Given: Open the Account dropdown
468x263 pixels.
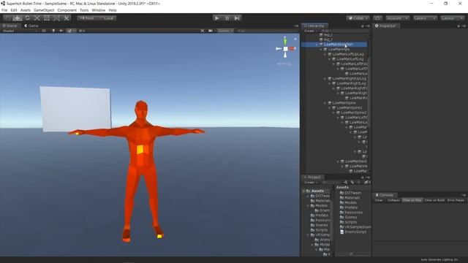Looking at the screenshot, I should tap(397, 18).
